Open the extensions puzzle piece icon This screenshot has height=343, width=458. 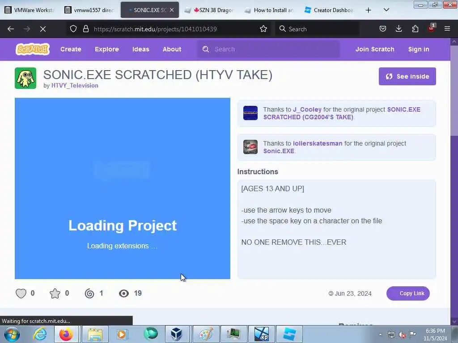tap(415, 29)
